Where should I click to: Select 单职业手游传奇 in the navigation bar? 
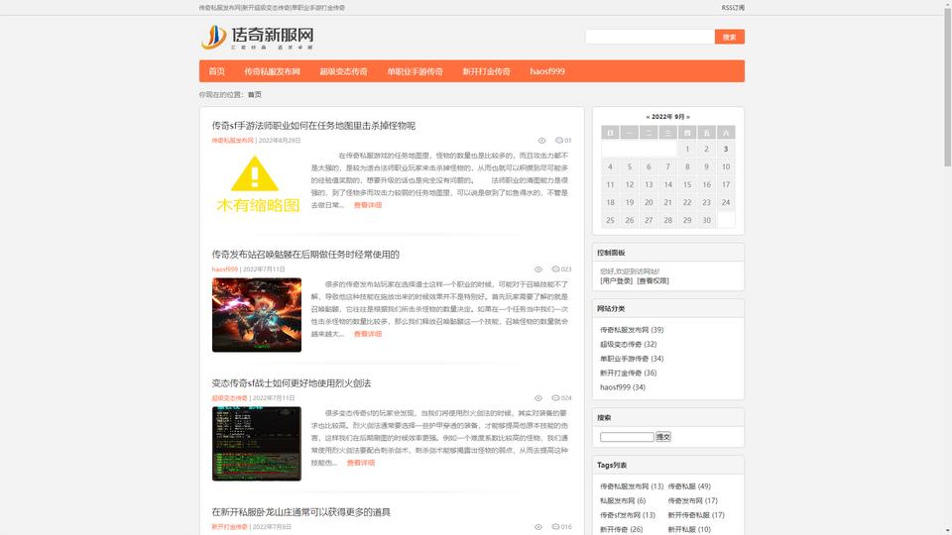[415, 71]
